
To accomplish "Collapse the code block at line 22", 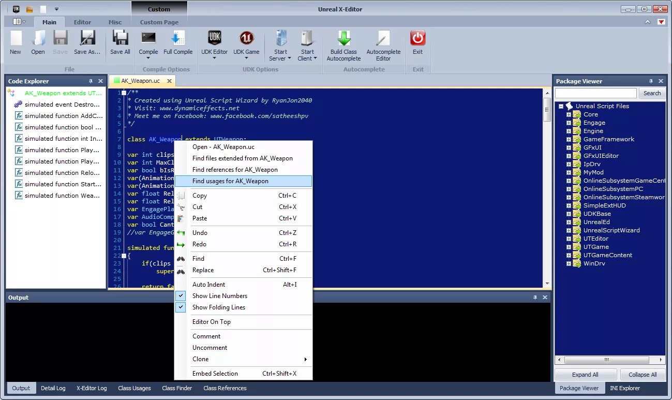I will 124,256.
